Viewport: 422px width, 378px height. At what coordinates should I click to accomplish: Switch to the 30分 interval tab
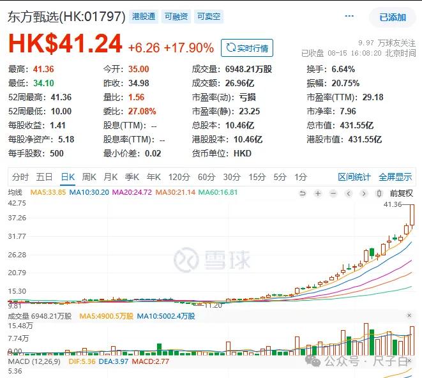pyautogui.click(x=232, y=177)
